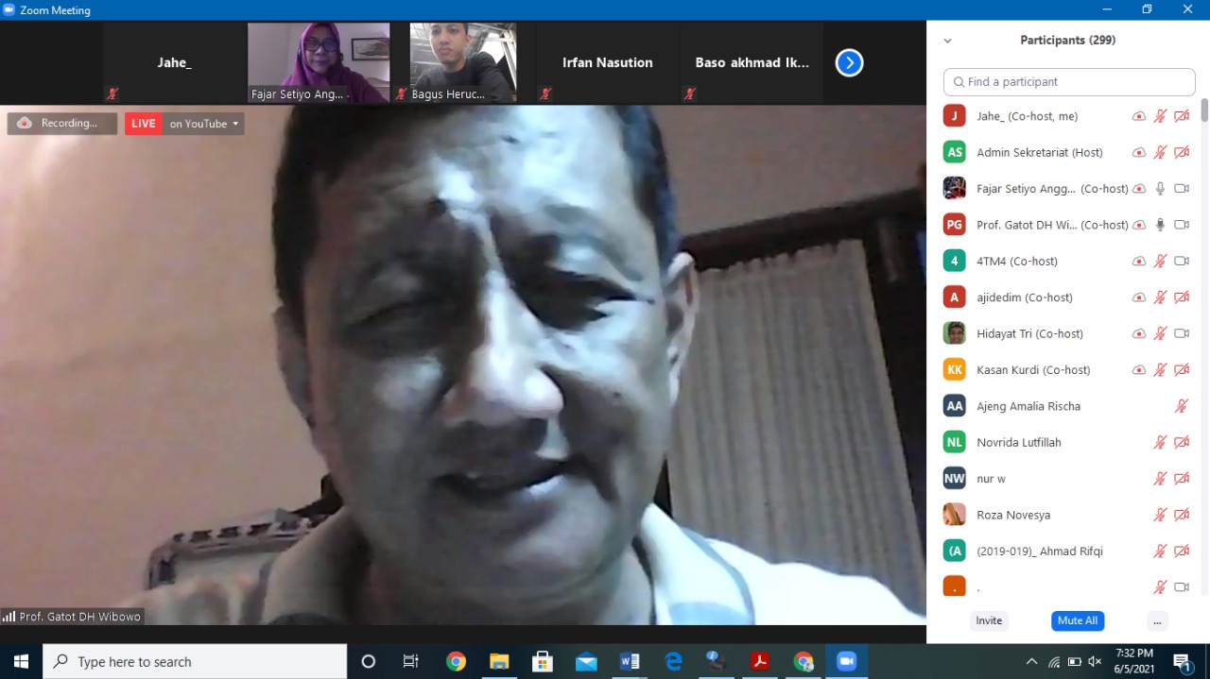Click Ajeng Amalia Rischa's mute toggle
The width and height of the screenshot is (1210, 679).
pos(1181,405)
